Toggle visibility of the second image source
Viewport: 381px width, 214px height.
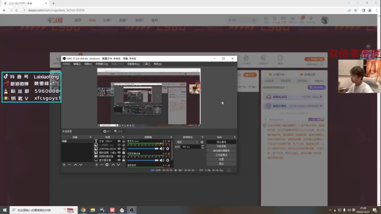click(119, 145)
